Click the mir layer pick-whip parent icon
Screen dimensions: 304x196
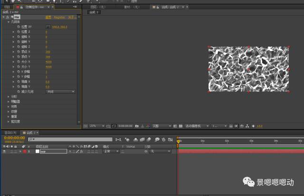(146, 151)
